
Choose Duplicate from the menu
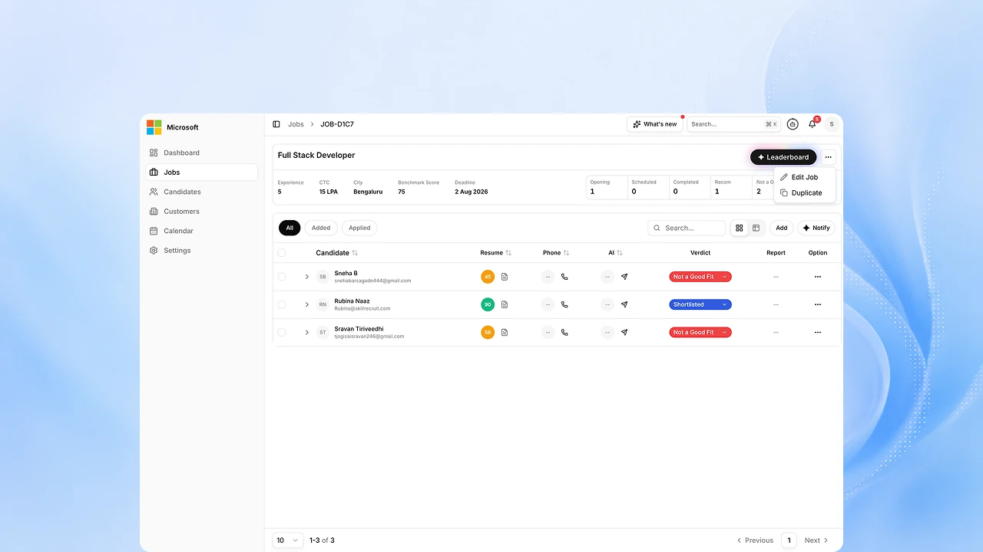click(805, 193)
